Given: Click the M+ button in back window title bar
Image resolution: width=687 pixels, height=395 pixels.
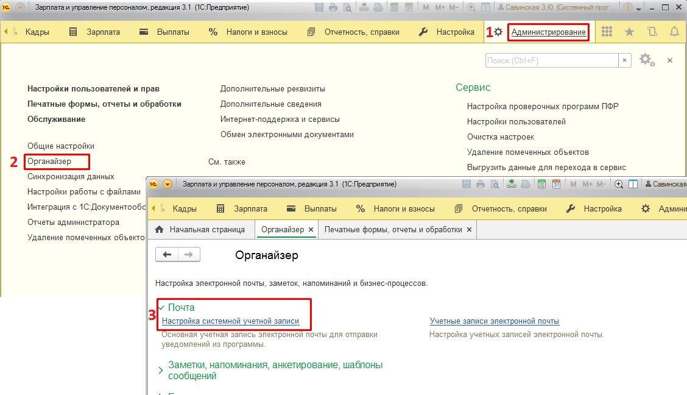Looking at the screenshot, I should tap(440, 7).
